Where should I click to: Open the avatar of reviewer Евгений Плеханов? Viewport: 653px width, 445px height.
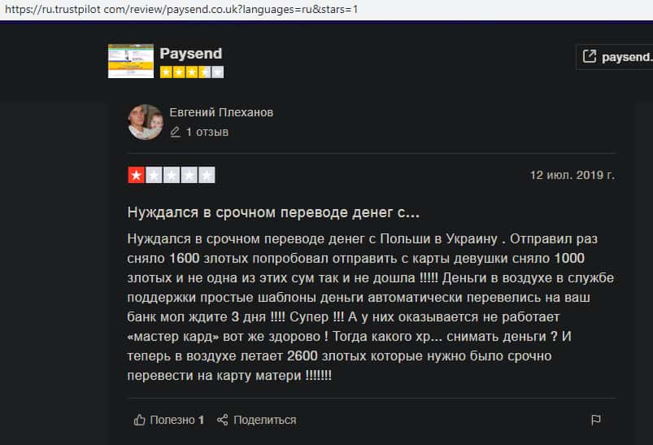146,122
